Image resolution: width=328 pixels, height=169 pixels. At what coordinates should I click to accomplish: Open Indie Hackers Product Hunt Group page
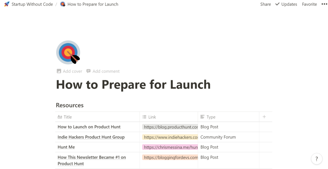pyautogui.click(x=91, y=137)
